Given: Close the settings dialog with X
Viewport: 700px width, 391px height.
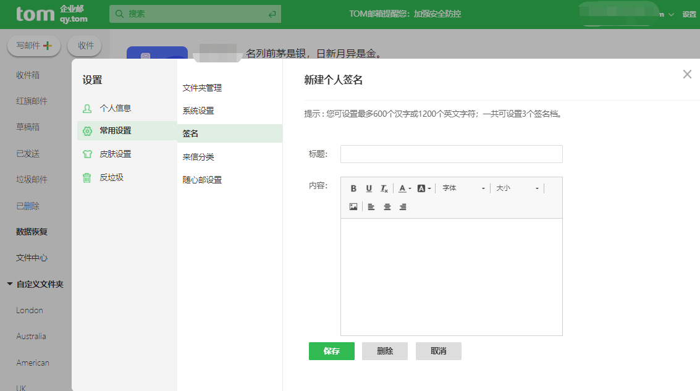Looking at the screenshot, I should coord(687,74).
